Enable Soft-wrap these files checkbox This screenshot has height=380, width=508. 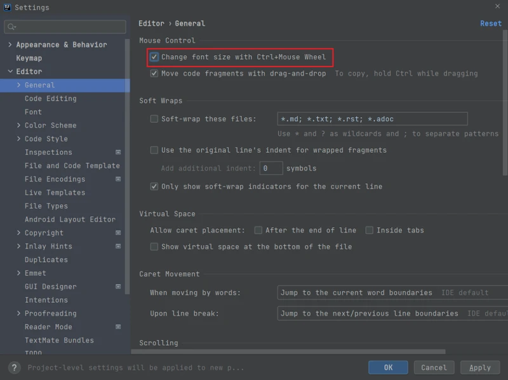[154, 119]
